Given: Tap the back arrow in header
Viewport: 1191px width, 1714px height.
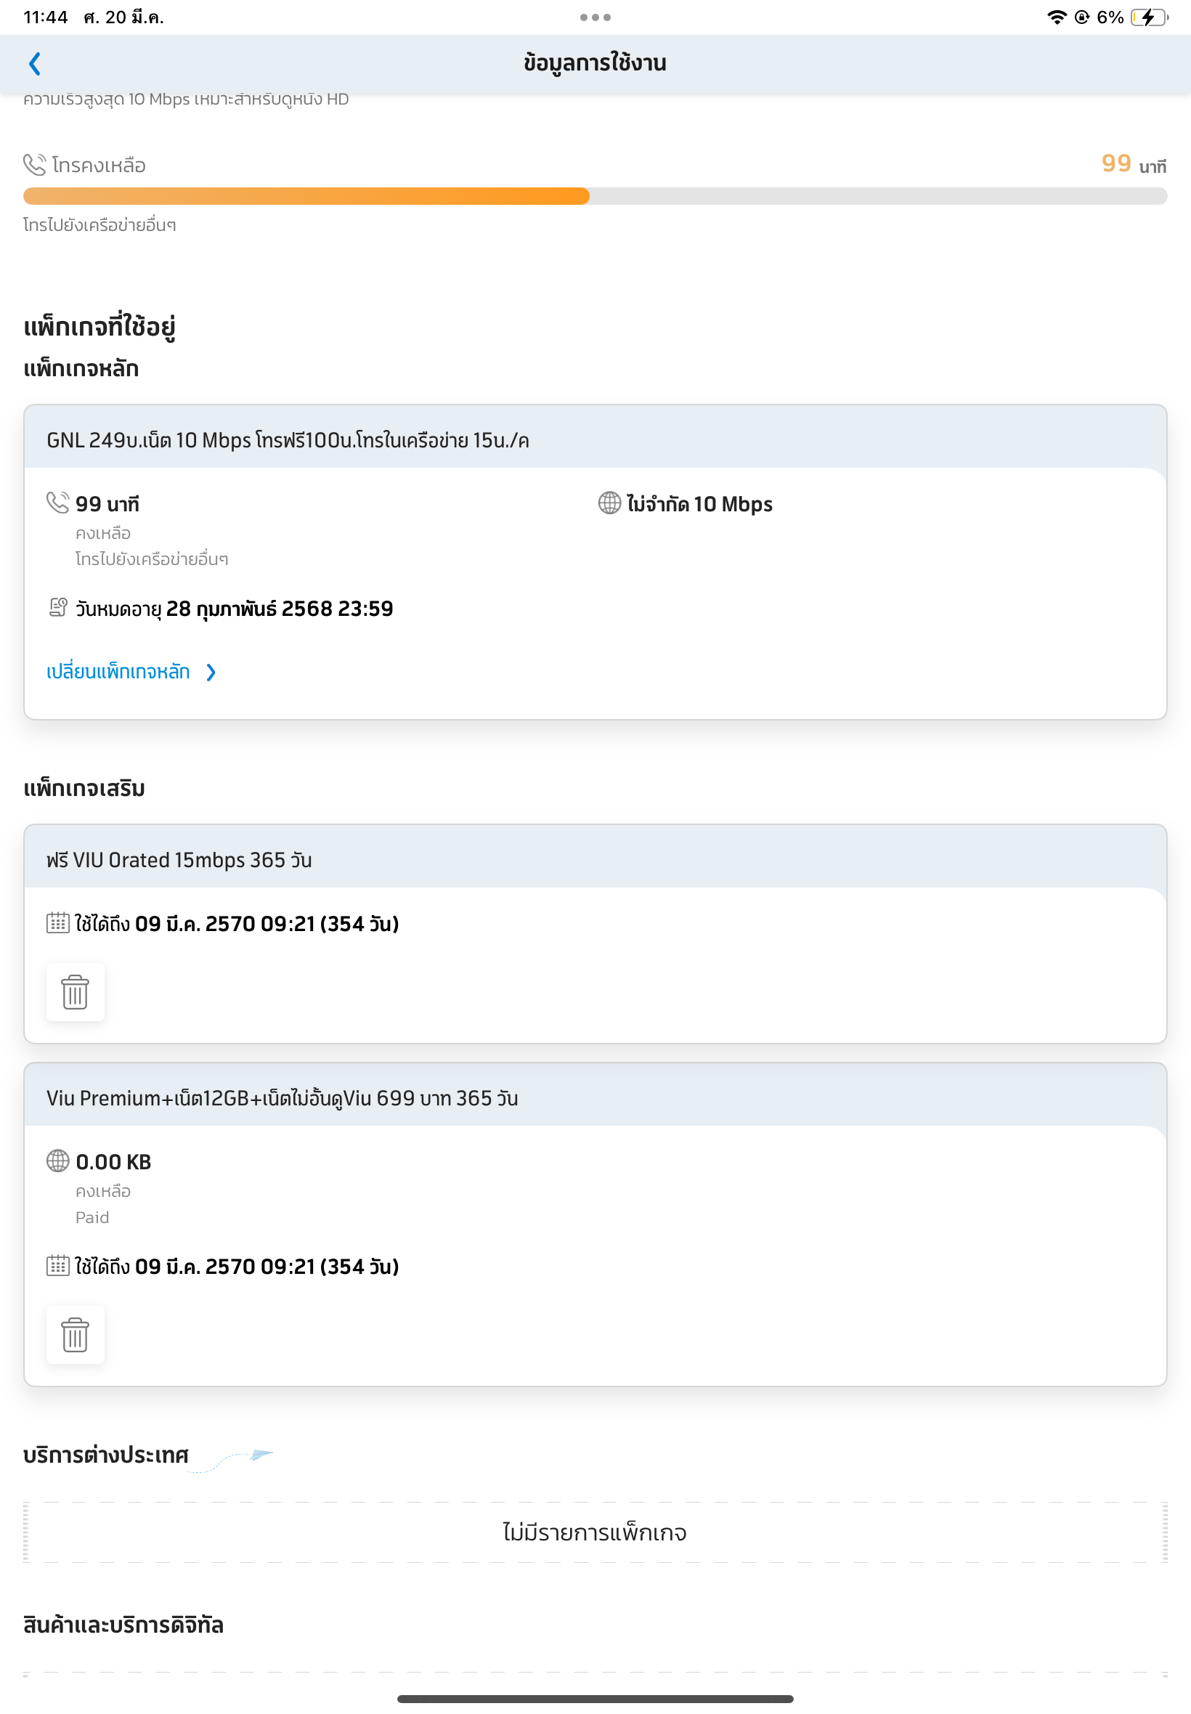Looking at the screenshot, I should 34,63.
